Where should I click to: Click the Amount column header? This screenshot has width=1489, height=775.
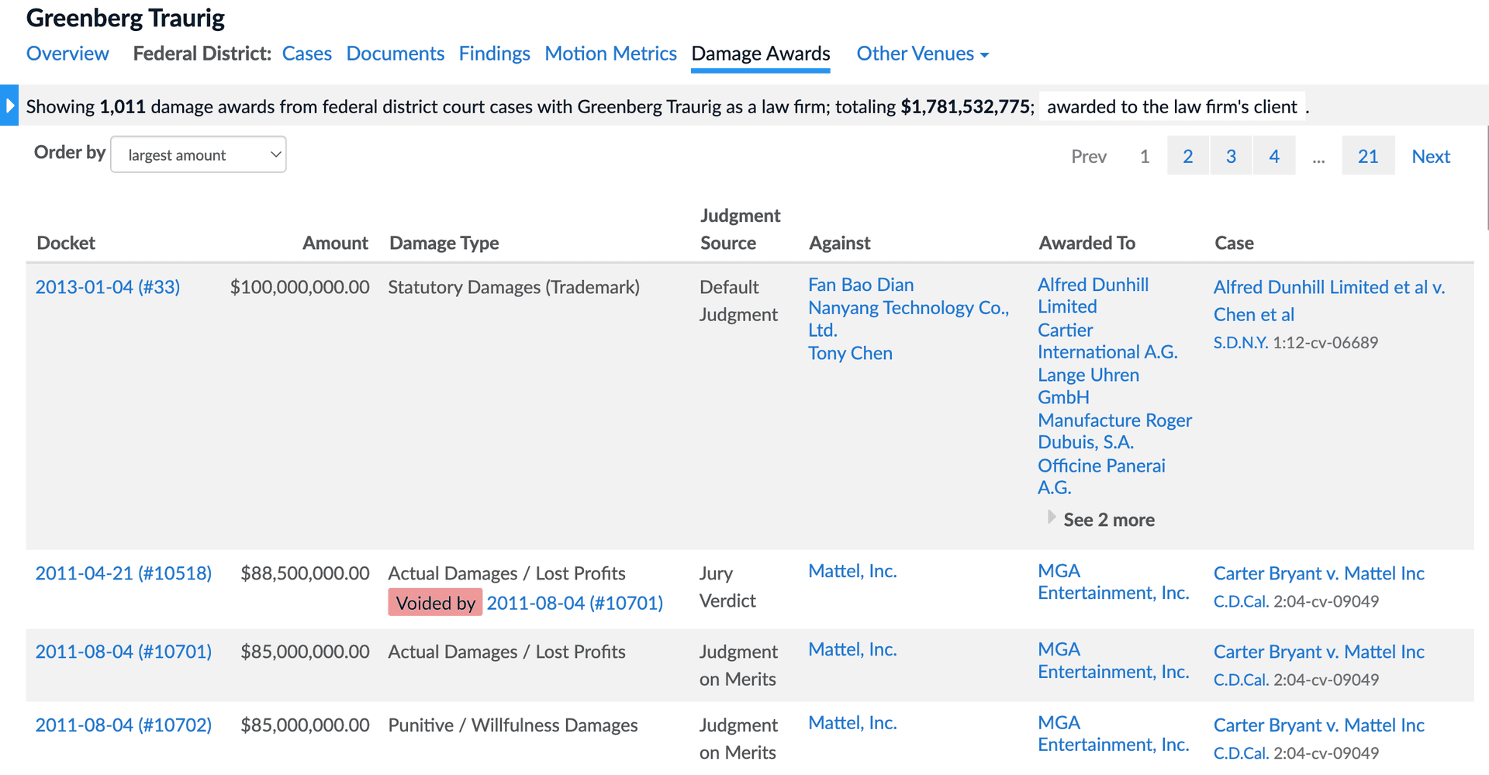coord(335,243)
